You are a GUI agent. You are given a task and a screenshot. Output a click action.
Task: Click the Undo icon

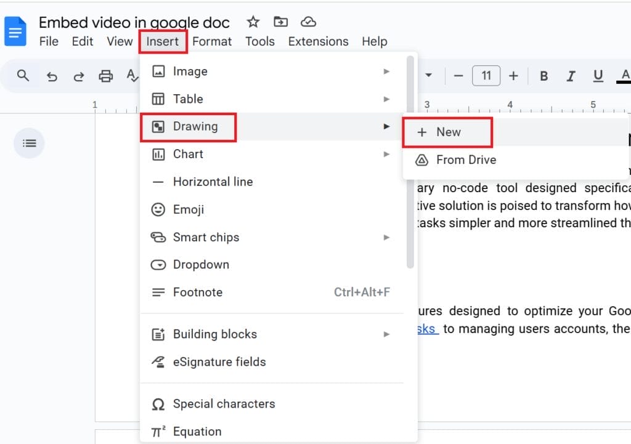(52, 75)
